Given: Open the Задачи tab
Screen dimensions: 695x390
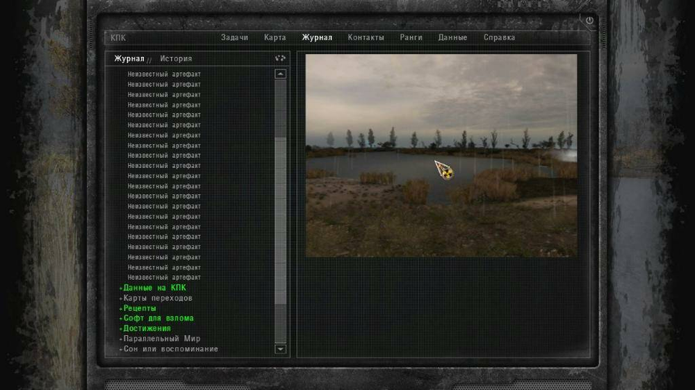Looking at the screenshot, I should 234,37.
